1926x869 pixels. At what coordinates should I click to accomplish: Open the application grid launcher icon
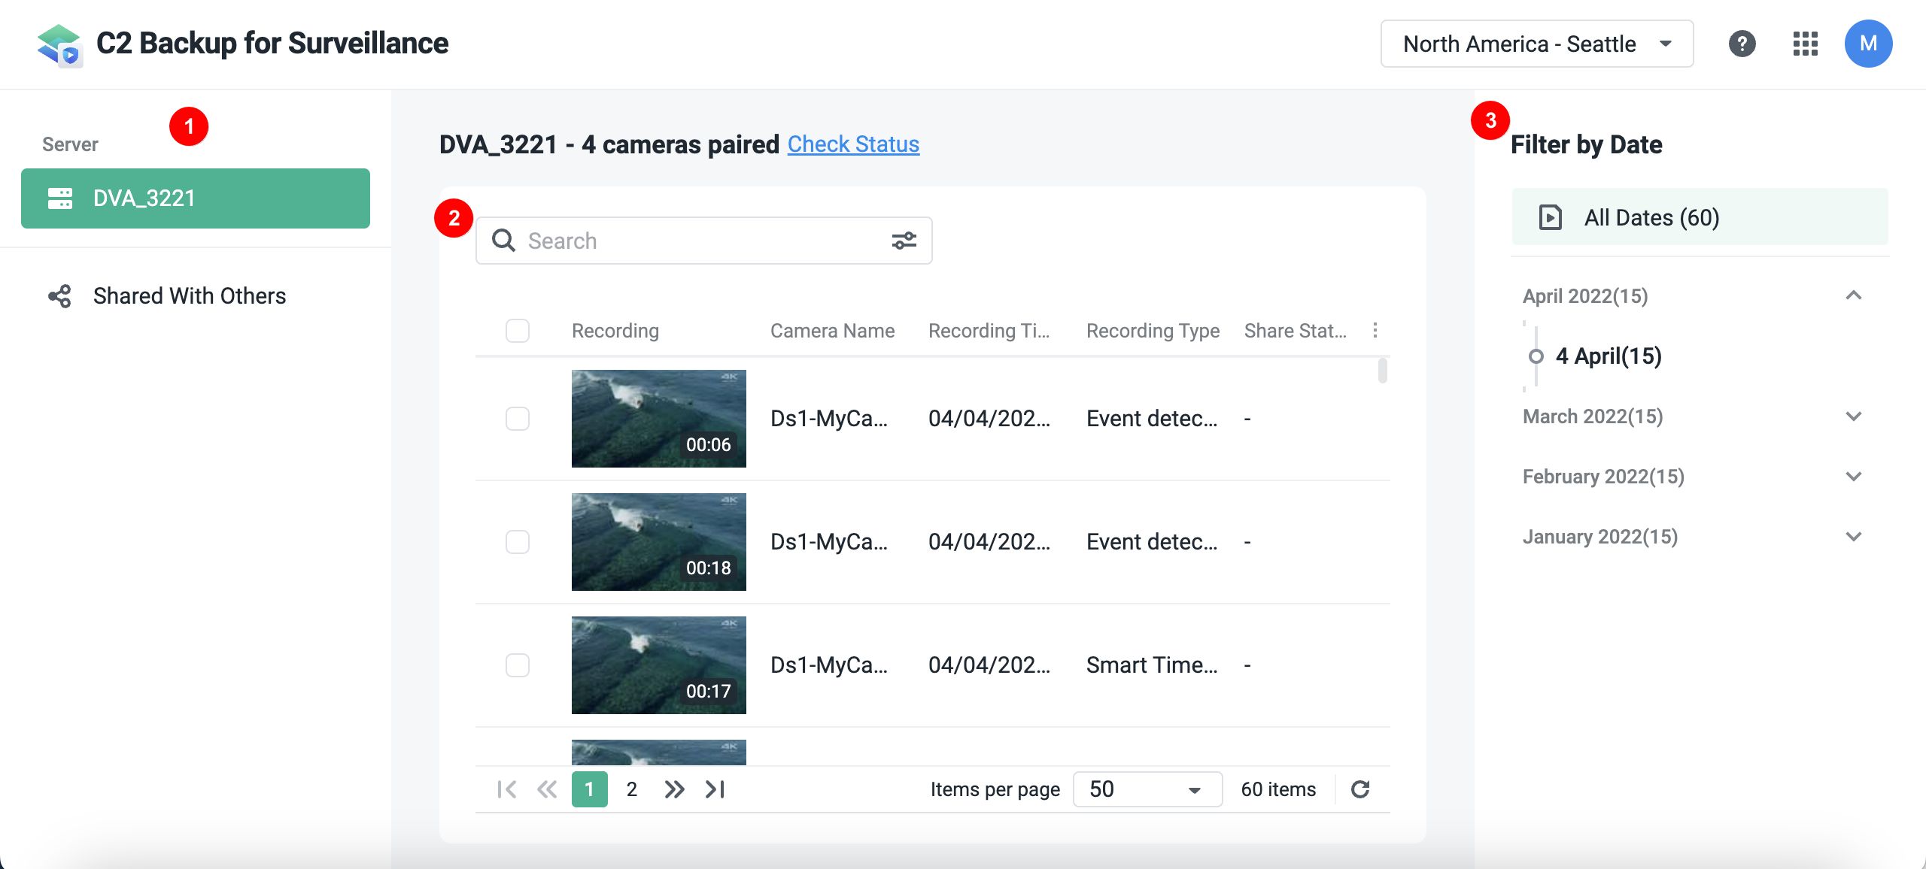[x=1805, y=44]
